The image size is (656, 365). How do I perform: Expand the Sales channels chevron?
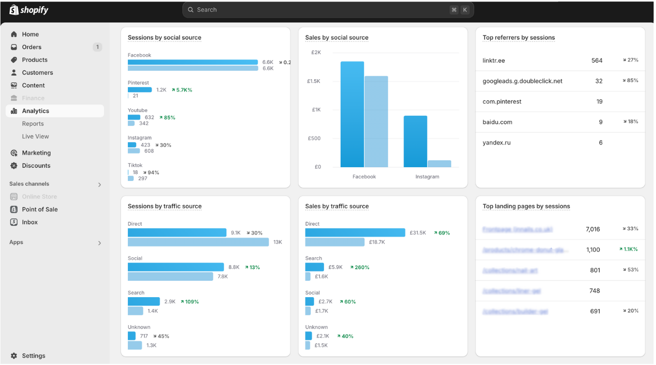99,184
